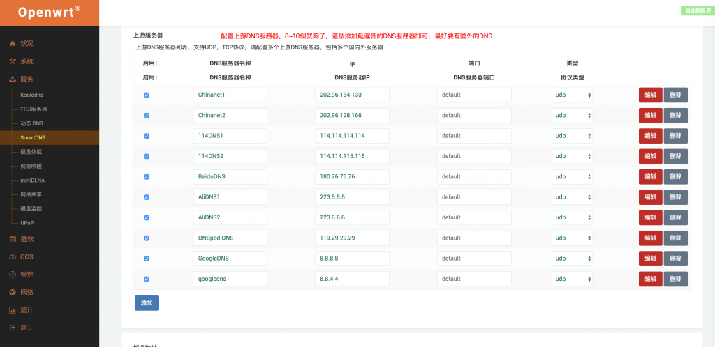Image resolution: width=715 pixels, height=347 pixels.
Task: Click the 8.8.4.4 IP field
Action: pos(352,279)
